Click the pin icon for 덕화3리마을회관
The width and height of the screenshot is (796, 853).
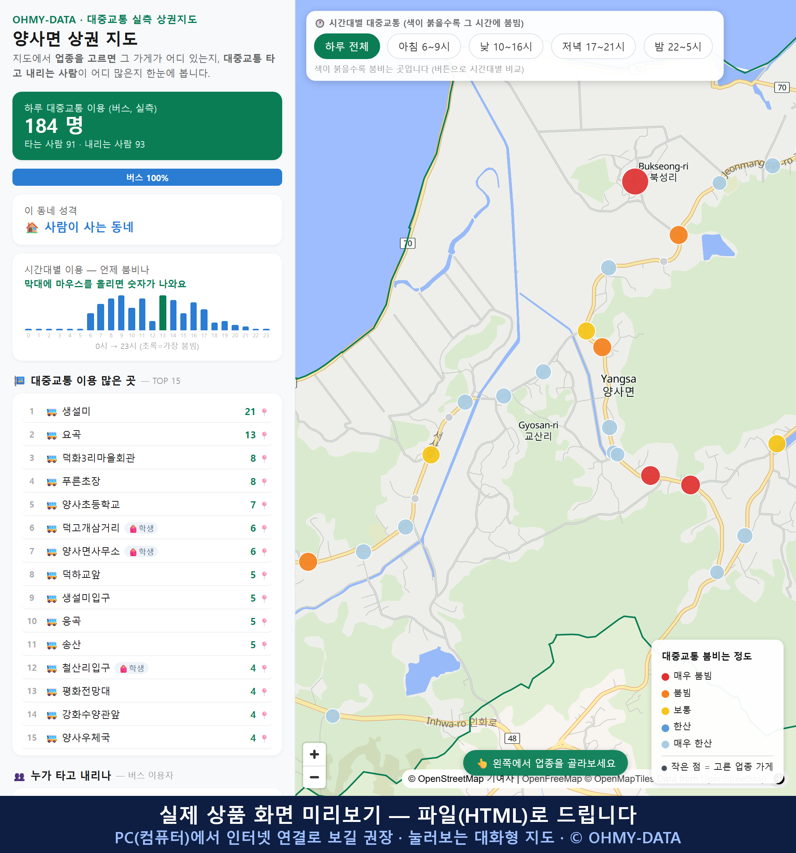point(264,458)
